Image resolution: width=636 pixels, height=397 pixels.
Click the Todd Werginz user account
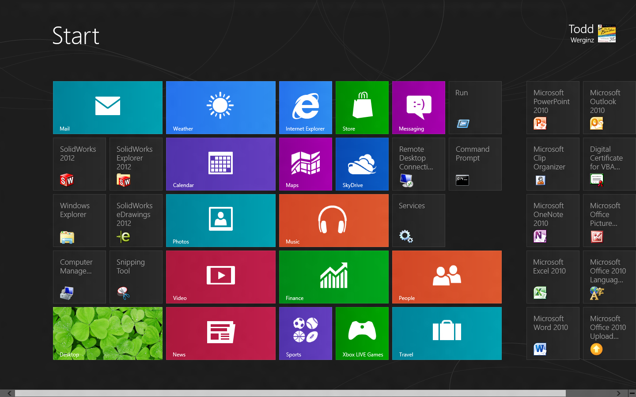point(592,34)
